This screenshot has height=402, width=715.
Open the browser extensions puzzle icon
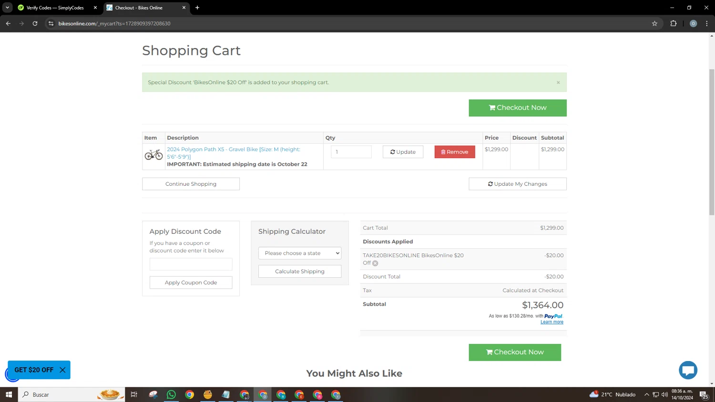tap(674, 23)
